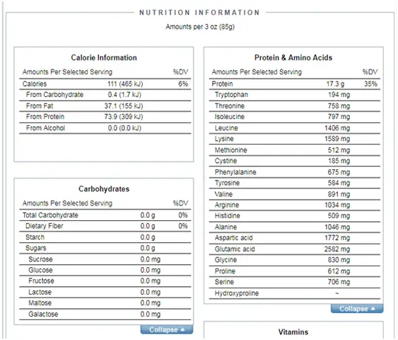The width and height of the screenshot is (398, 340).
Task: Click the Dietary Fiber 0% daily value
Action: pos(183,226)
